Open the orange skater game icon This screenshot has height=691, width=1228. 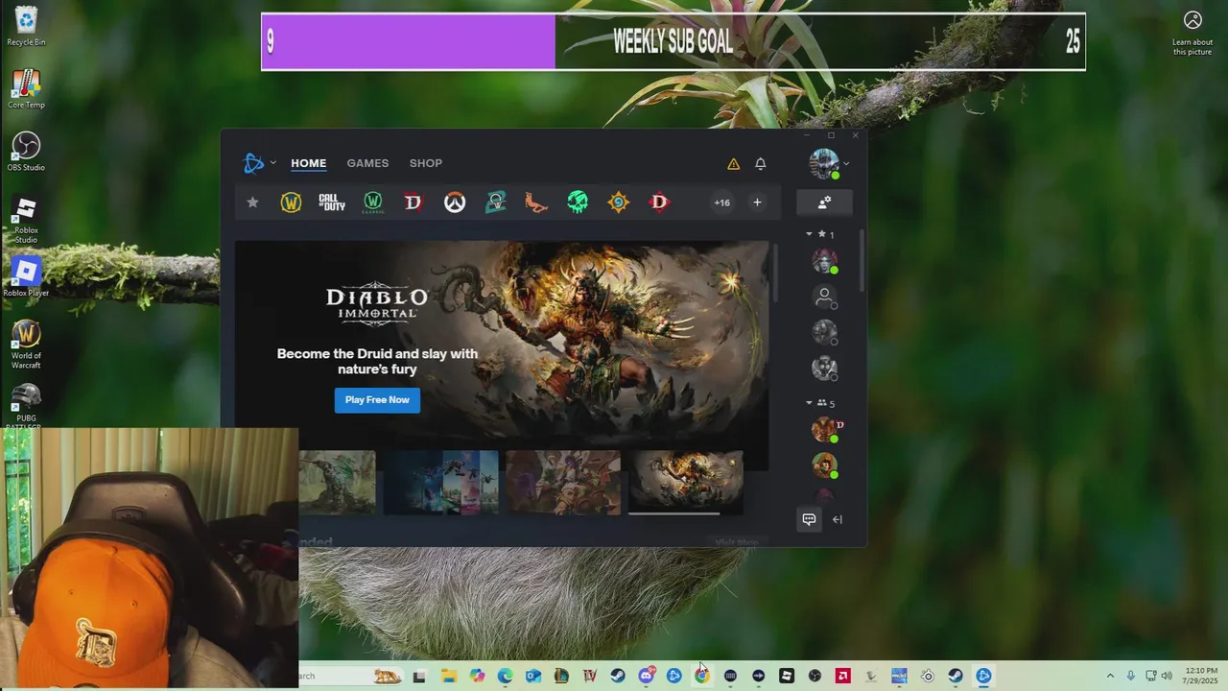(x=536, y=203)
